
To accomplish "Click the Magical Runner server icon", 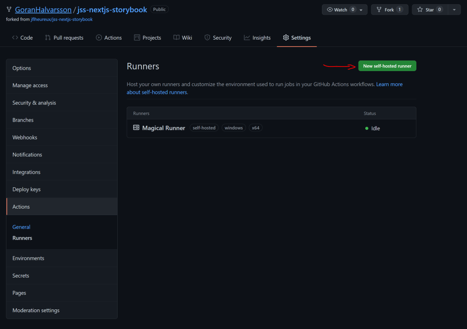I will click(x=136, y=128).
